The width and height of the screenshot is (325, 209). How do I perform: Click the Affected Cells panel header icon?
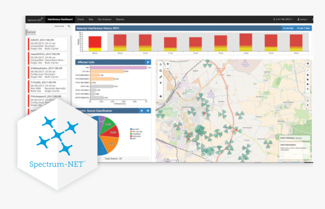point(148,62)
